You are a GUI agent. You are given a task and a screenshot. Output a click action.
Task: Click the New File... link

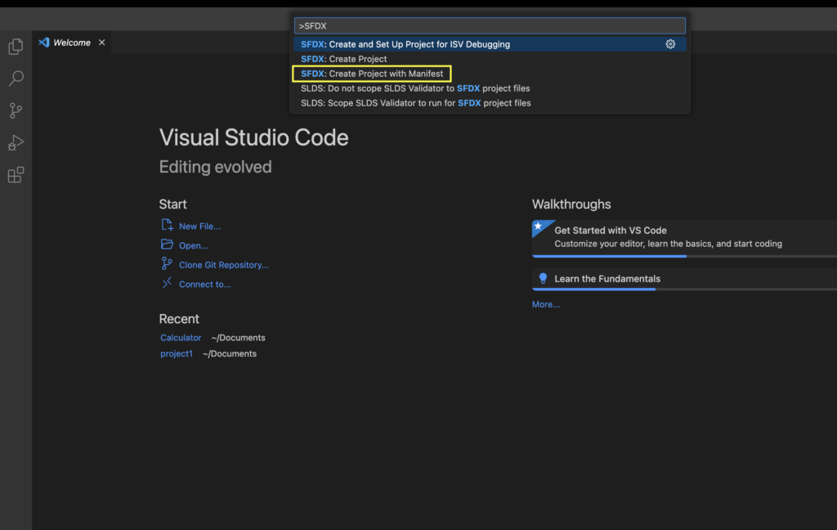(x=199, y=226)
